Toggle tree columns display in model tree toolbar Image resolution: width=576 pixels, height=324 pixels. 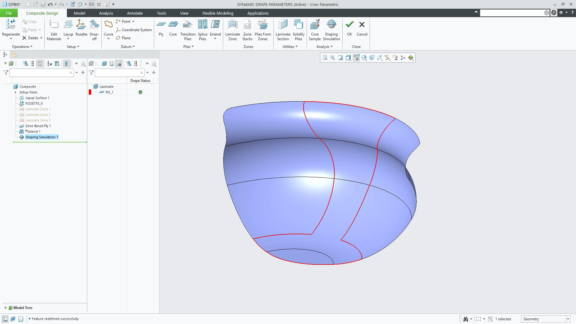40,64
